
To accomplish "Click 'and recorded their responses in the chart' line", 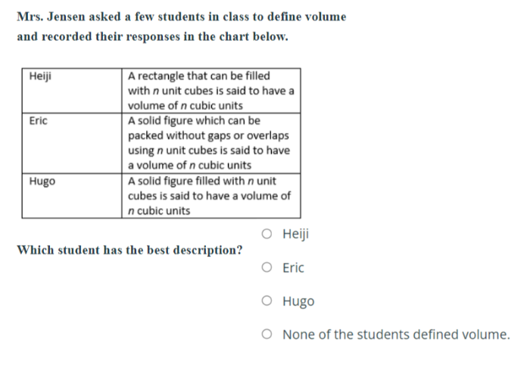I will coord(152,36).
